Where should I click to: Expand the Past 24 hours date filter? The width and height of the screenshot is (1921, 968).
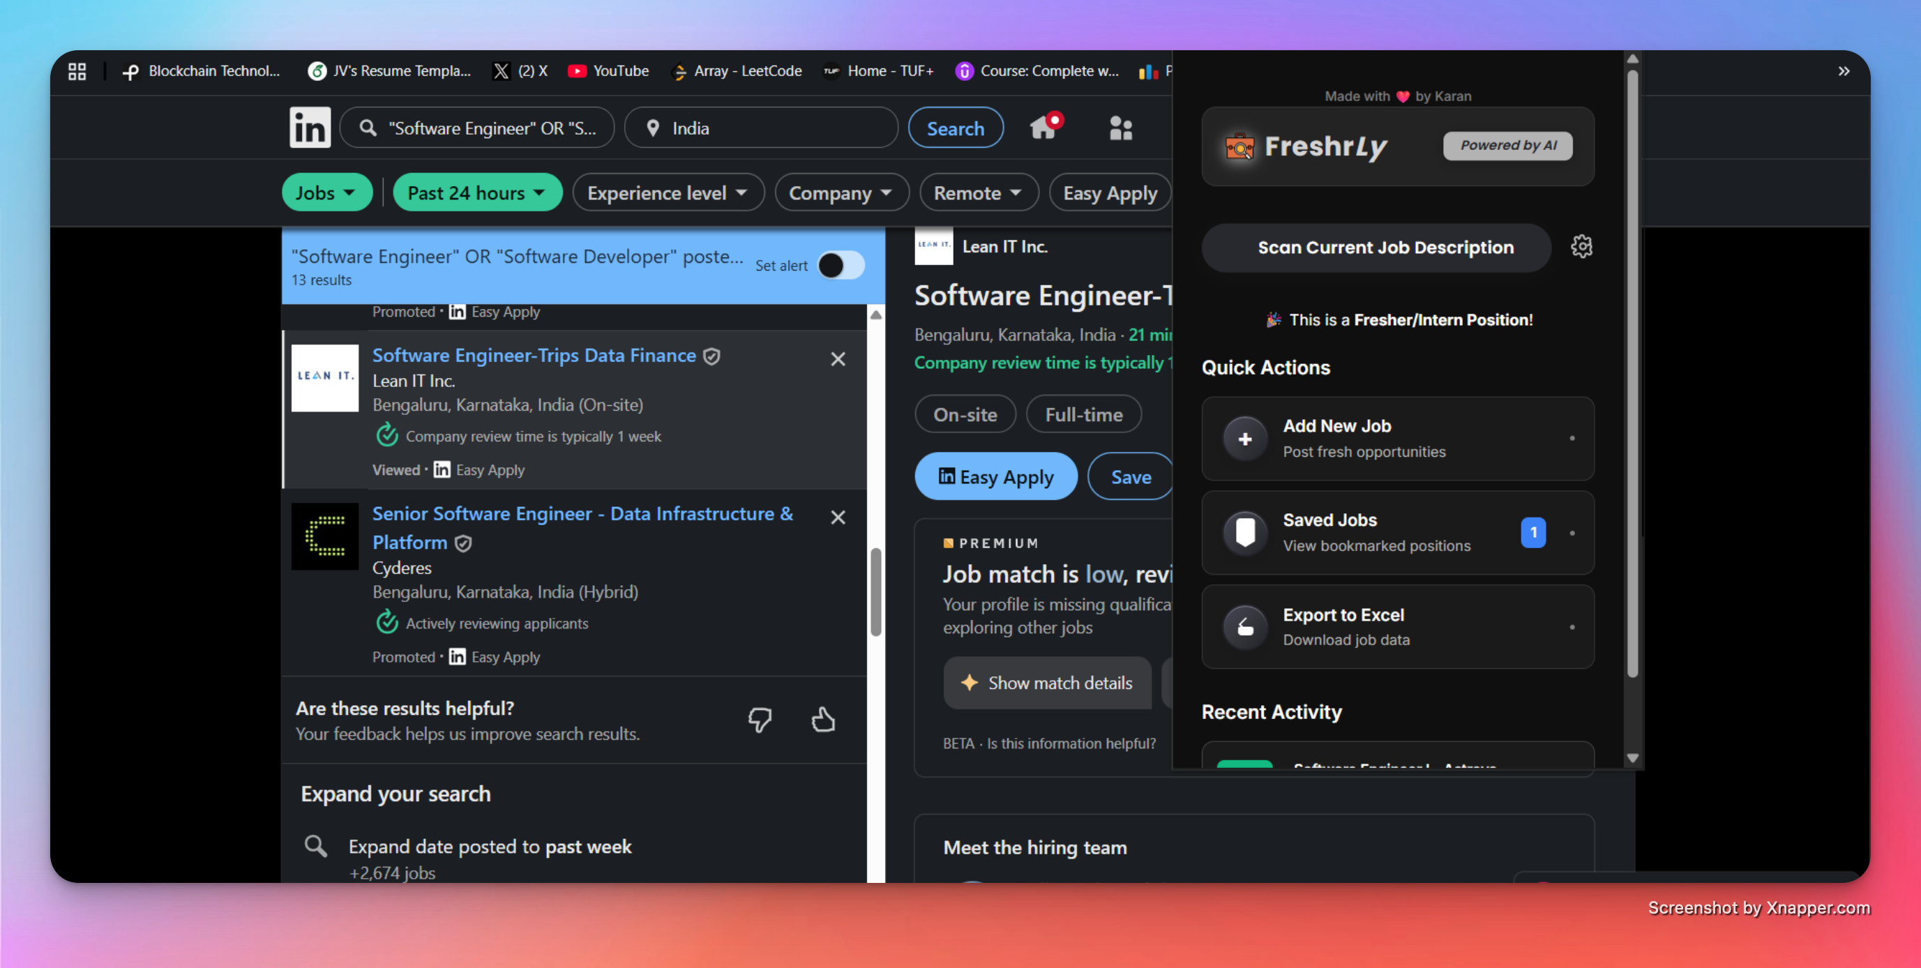477,192
